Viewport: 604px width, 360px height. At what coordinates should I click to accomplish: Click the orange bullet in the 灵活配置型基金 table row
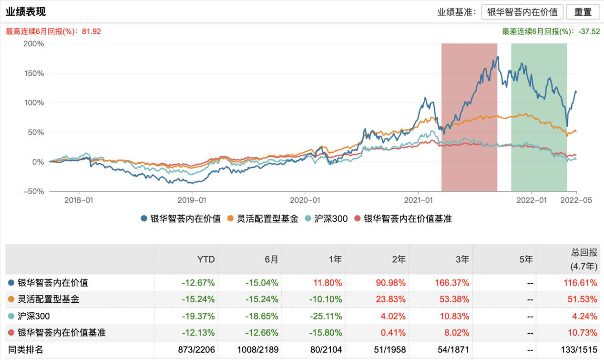click(11, 299)
